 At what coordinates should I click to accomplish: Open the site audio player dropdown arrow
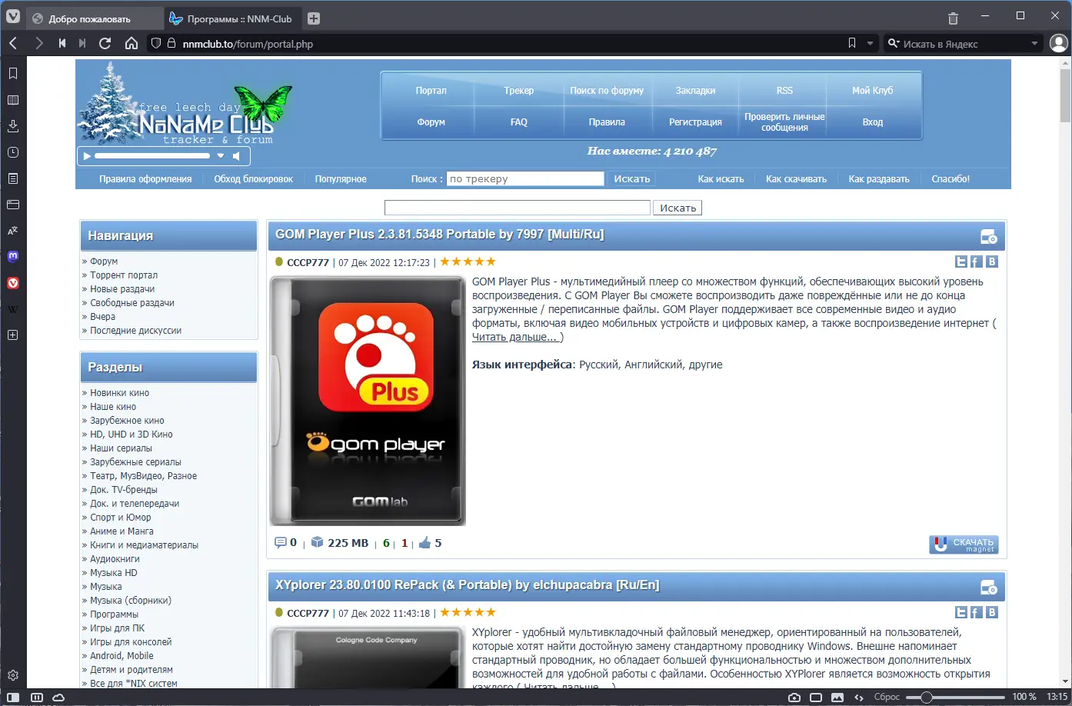[x=221, y=155]
